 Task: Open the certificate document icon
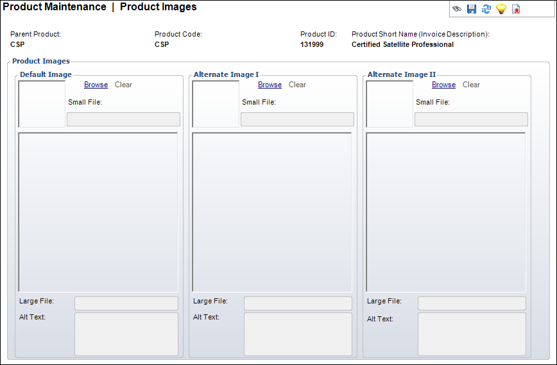click(x=516, y=9)
